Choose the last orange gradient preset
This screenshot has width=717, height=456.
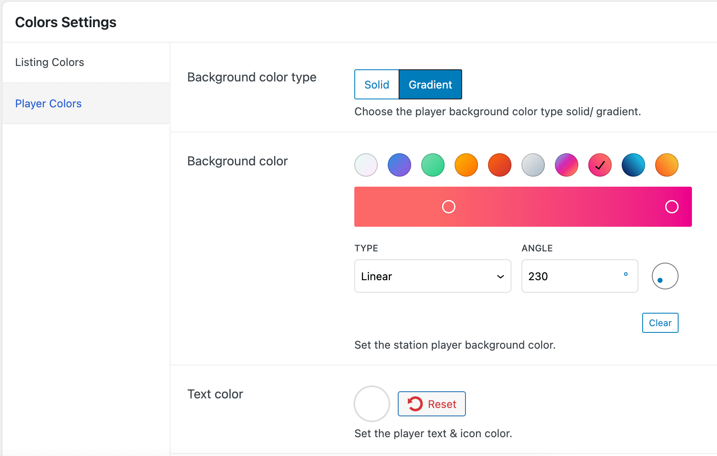click(x=667, y=165)
